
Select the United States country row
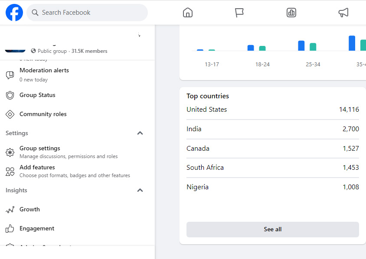point(272,110)
